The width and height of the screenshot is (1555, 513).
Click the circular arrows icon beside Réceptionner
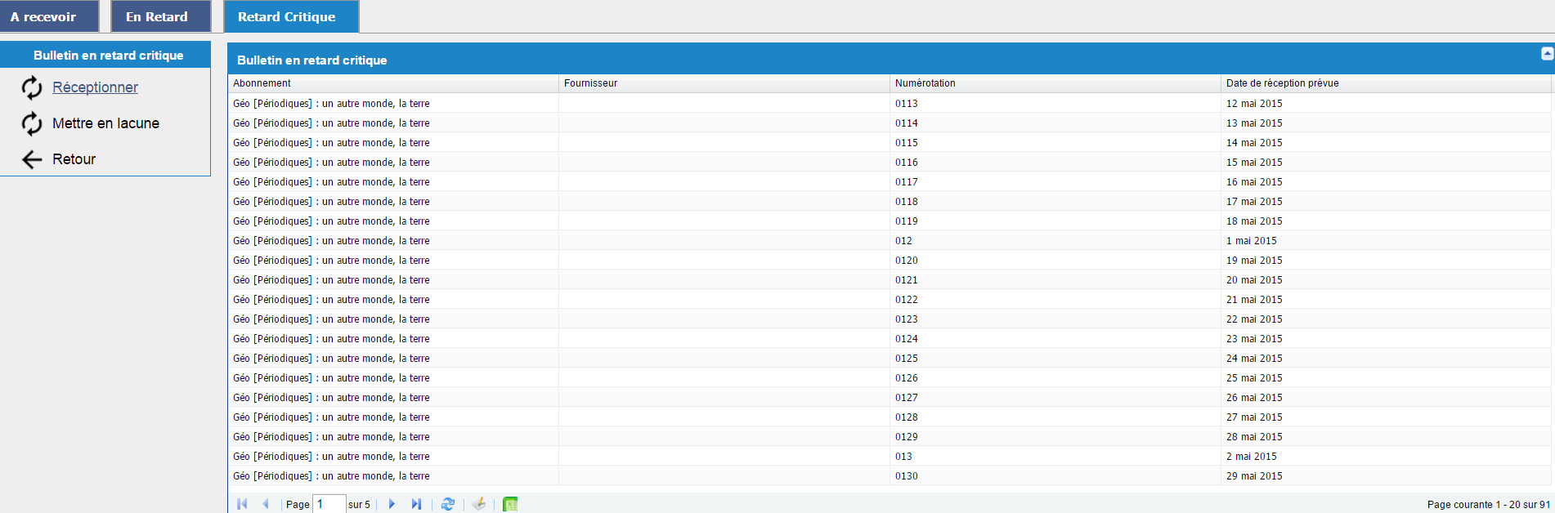[32, 87]
